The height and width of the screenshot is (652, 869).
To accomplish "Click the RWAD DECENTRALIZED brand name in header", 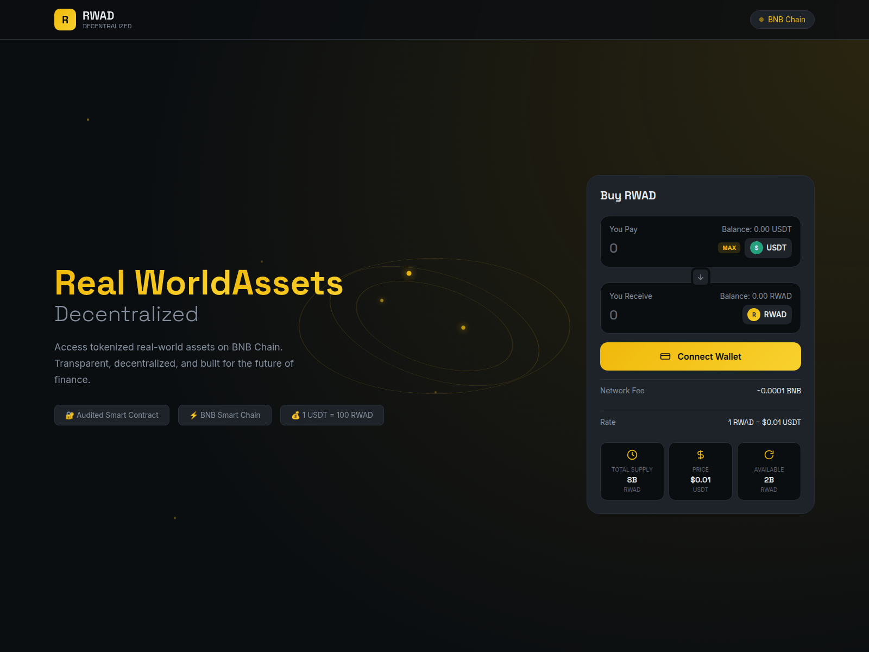I will (107, 20).
